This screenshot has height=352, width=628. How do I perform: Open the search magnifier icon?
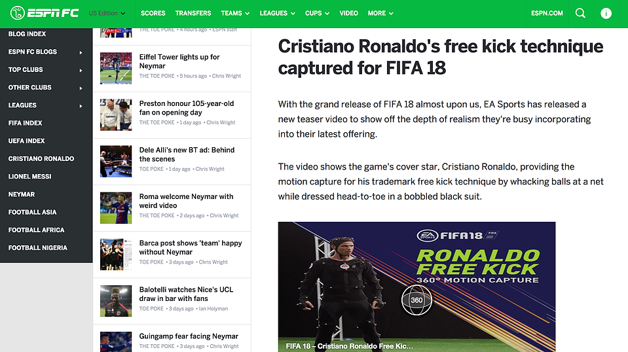click(x=580, y=13)
